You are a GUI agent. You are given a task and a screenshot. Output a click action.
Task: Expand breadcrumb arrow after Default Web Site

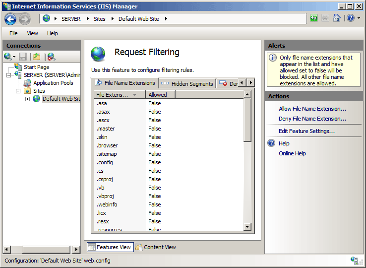[x=166, y=19]
